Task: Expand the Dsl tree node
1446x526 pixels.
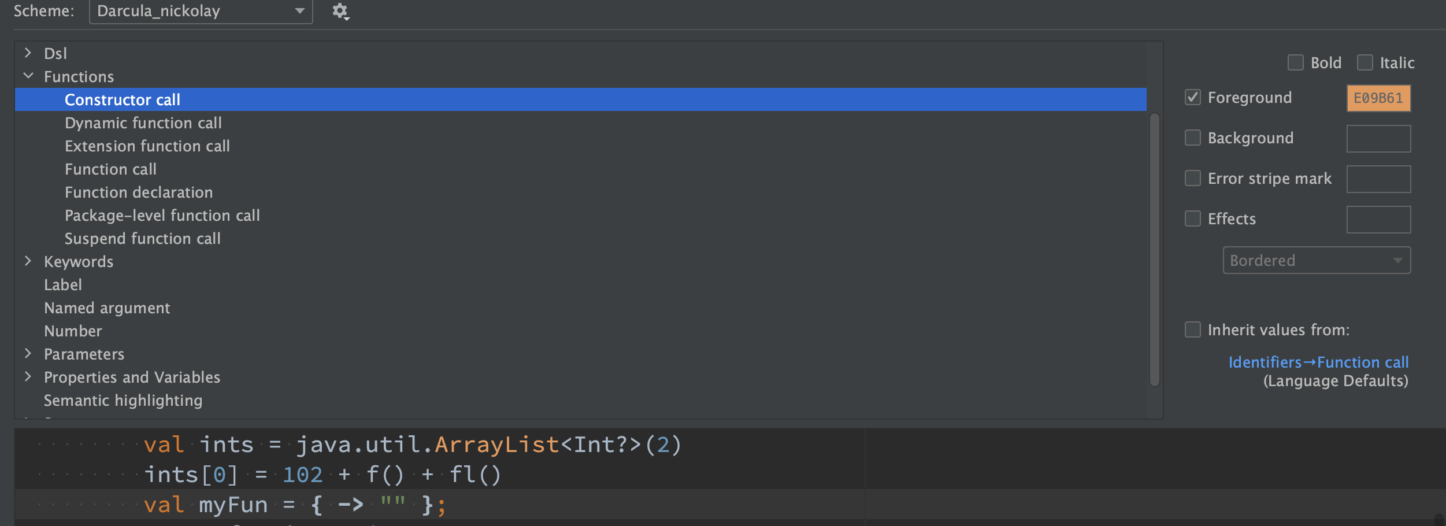Action: (x=28, y=53)
